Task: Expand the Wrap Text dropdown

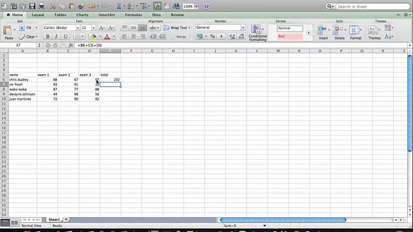Action: (x=189, y=28)
